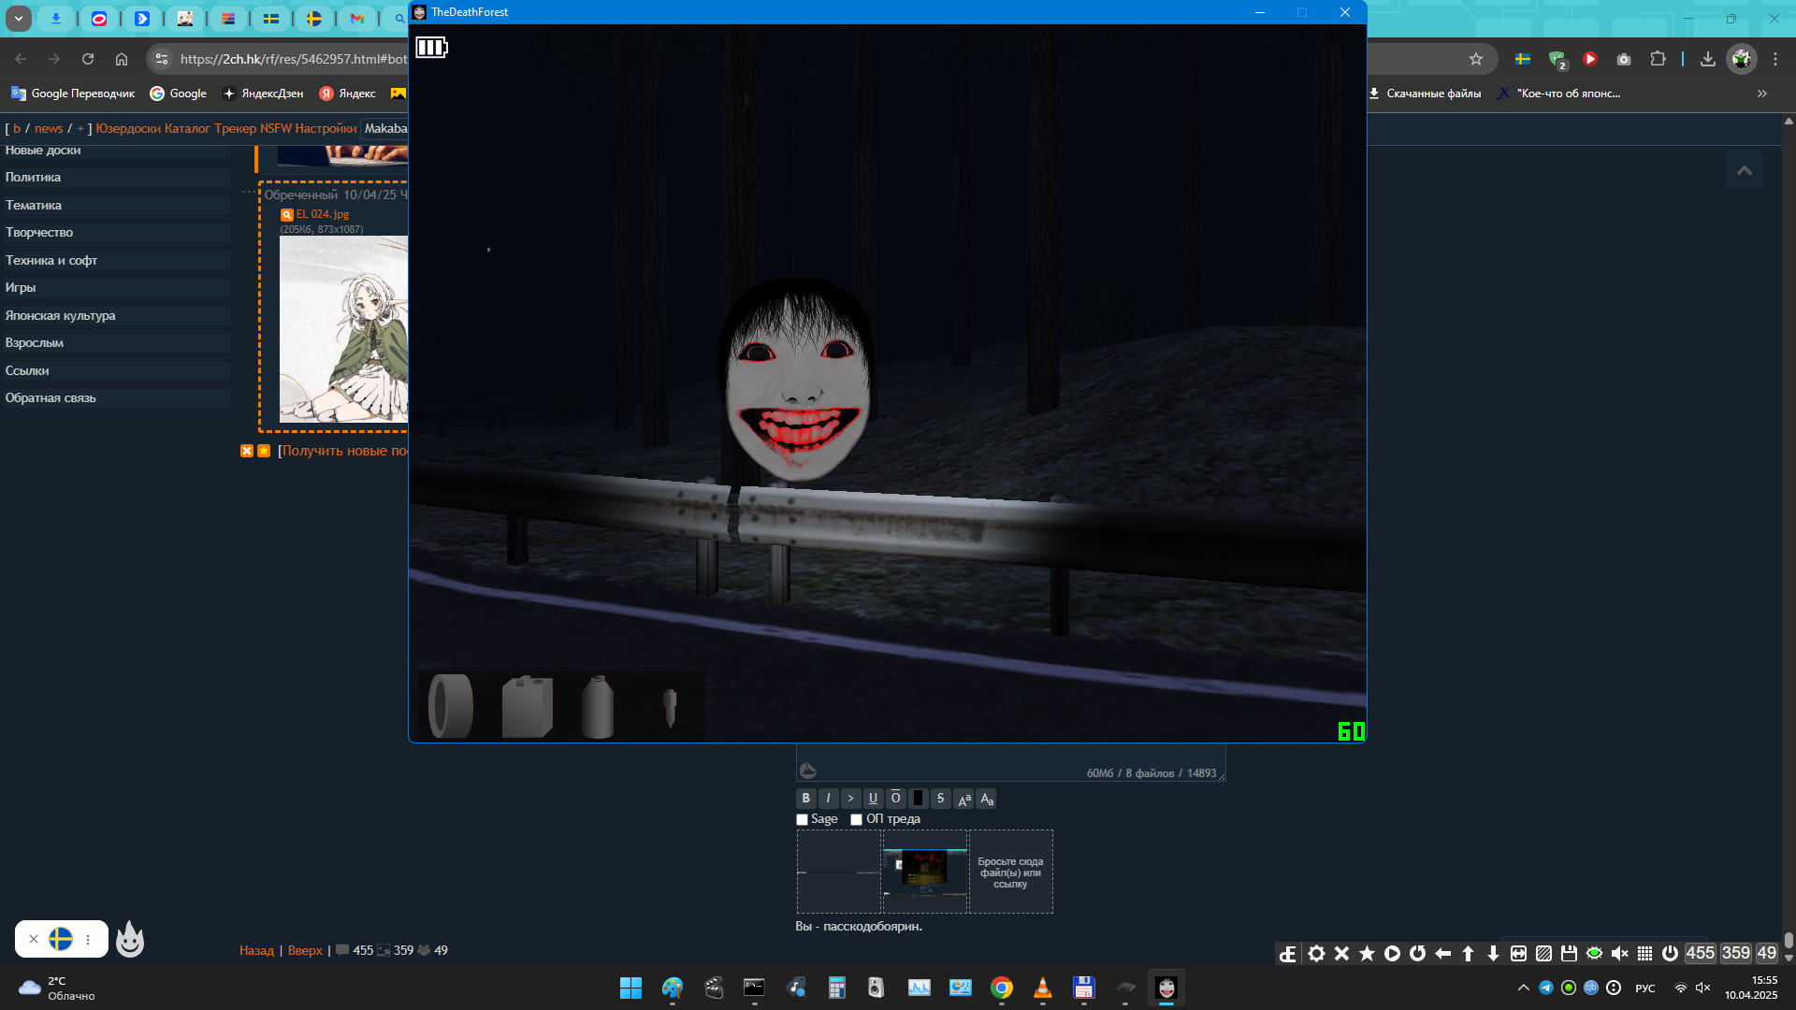
Task: Go to Chrome home page
Action: click(x=122, y=59)
